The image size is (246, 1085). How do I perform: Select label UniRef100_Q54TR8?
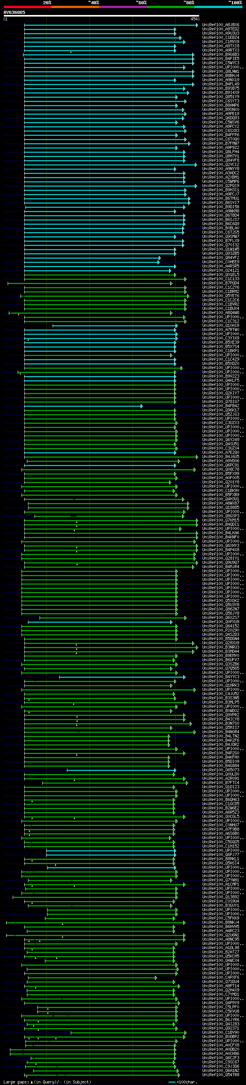point(221,1075)
